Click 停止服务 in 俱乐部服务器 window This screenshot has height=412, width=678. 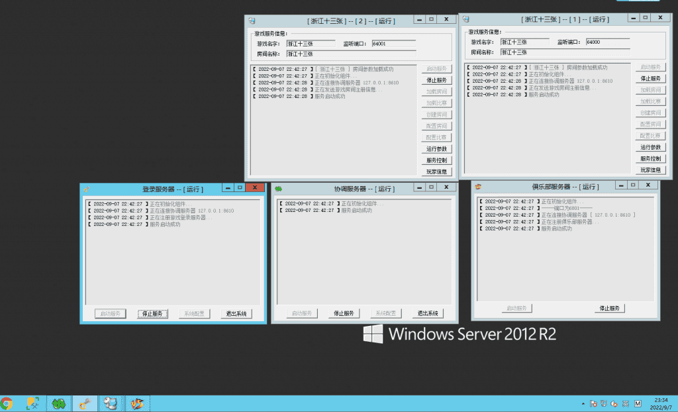pyautogui.click(x=609, y=308)
